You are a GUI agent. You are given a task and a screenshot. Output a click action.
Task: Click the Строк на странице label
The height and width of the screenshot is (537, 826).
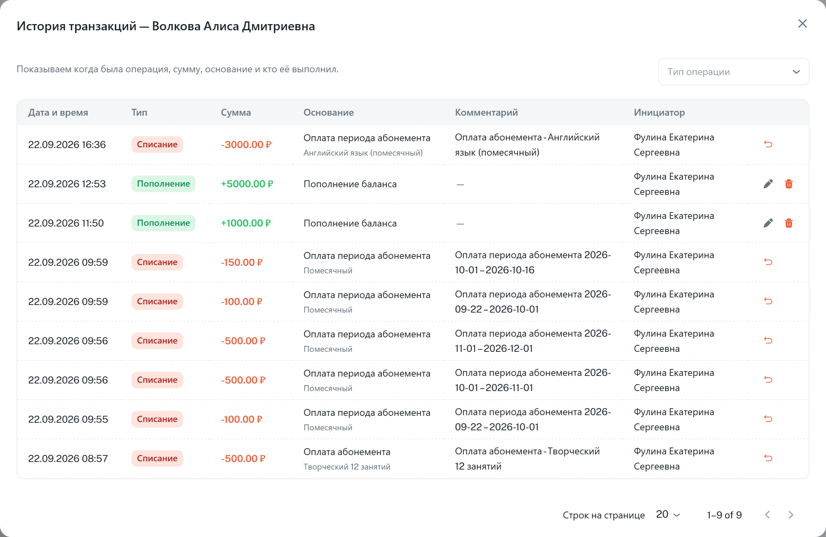604,515
